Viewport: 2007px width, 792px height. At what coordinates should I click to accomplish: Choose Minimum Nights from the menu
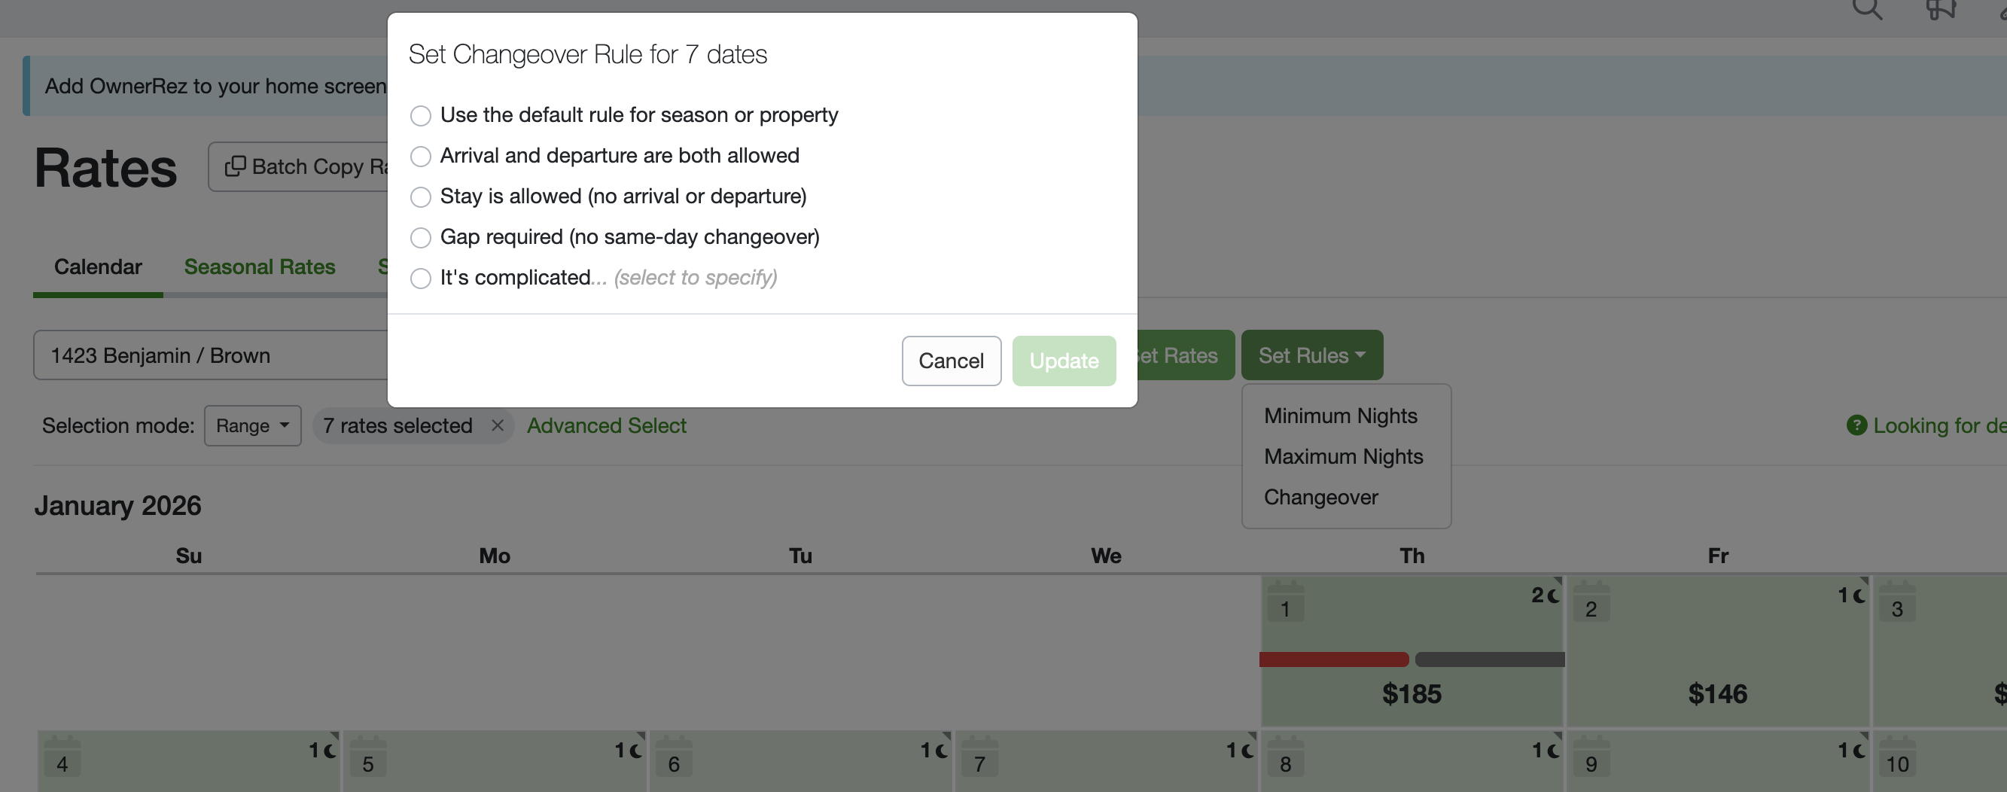pos(1340,416)
